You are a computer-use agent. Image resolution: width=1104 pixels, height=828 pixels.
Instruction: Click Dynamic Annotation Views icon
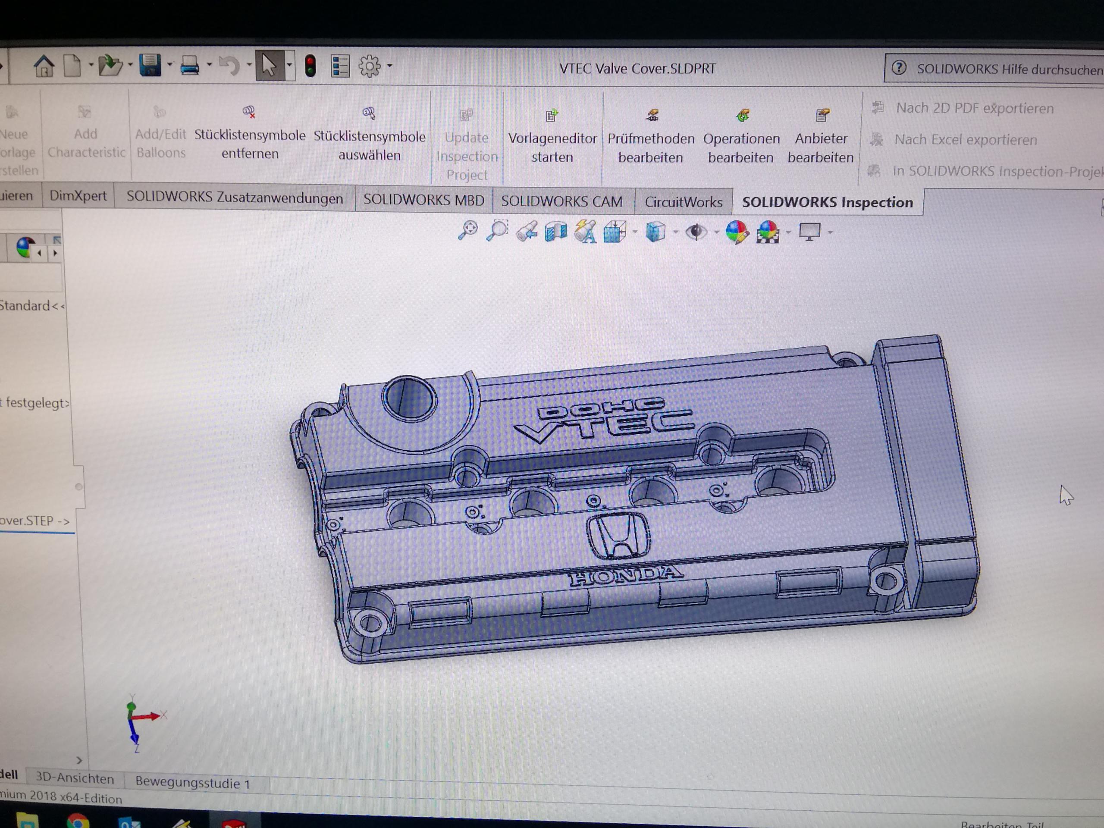[x=586, y=232]
